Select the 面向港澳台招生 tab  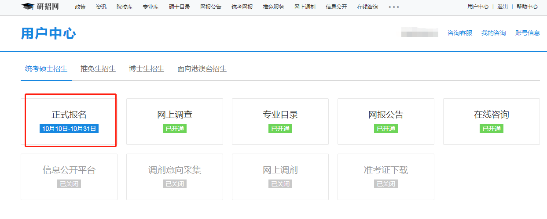202,69
